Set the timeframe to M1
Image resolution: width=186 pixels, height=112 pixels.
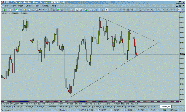coord(159,10)
